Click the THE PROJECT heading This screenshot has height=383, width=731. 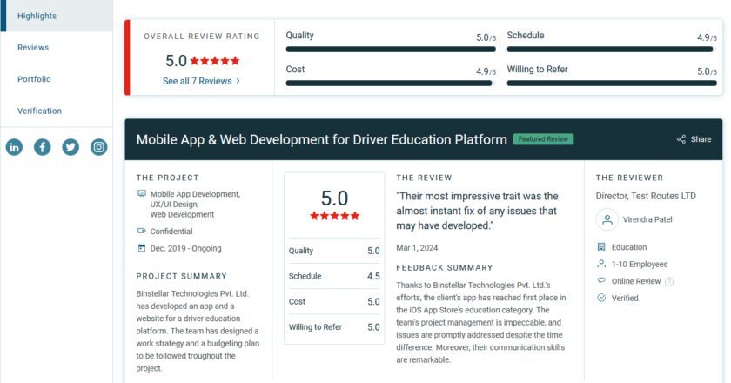click(x=167, y=178)
